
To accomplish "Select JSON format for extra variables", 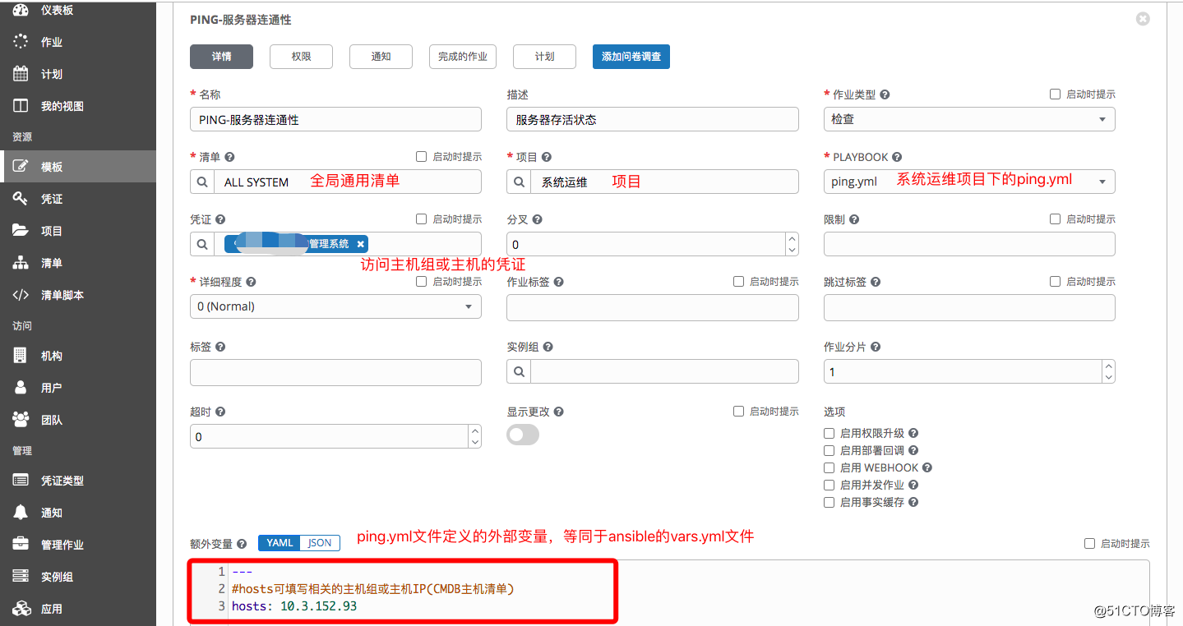I will click(320, 543).
